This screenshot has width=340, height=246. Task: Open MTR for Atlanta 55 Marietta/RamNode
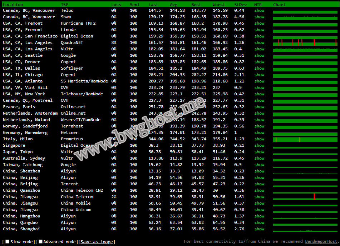[x=259, y=81]
